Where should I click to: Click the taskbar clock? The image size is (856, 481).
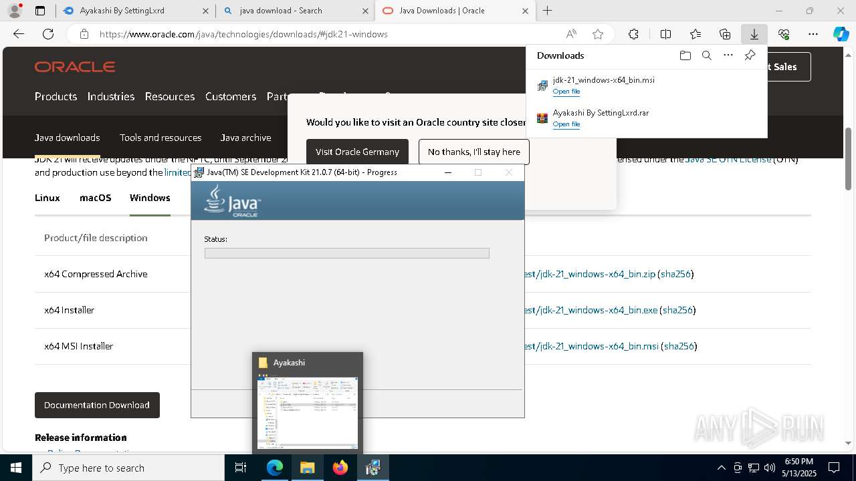(799, 468)
